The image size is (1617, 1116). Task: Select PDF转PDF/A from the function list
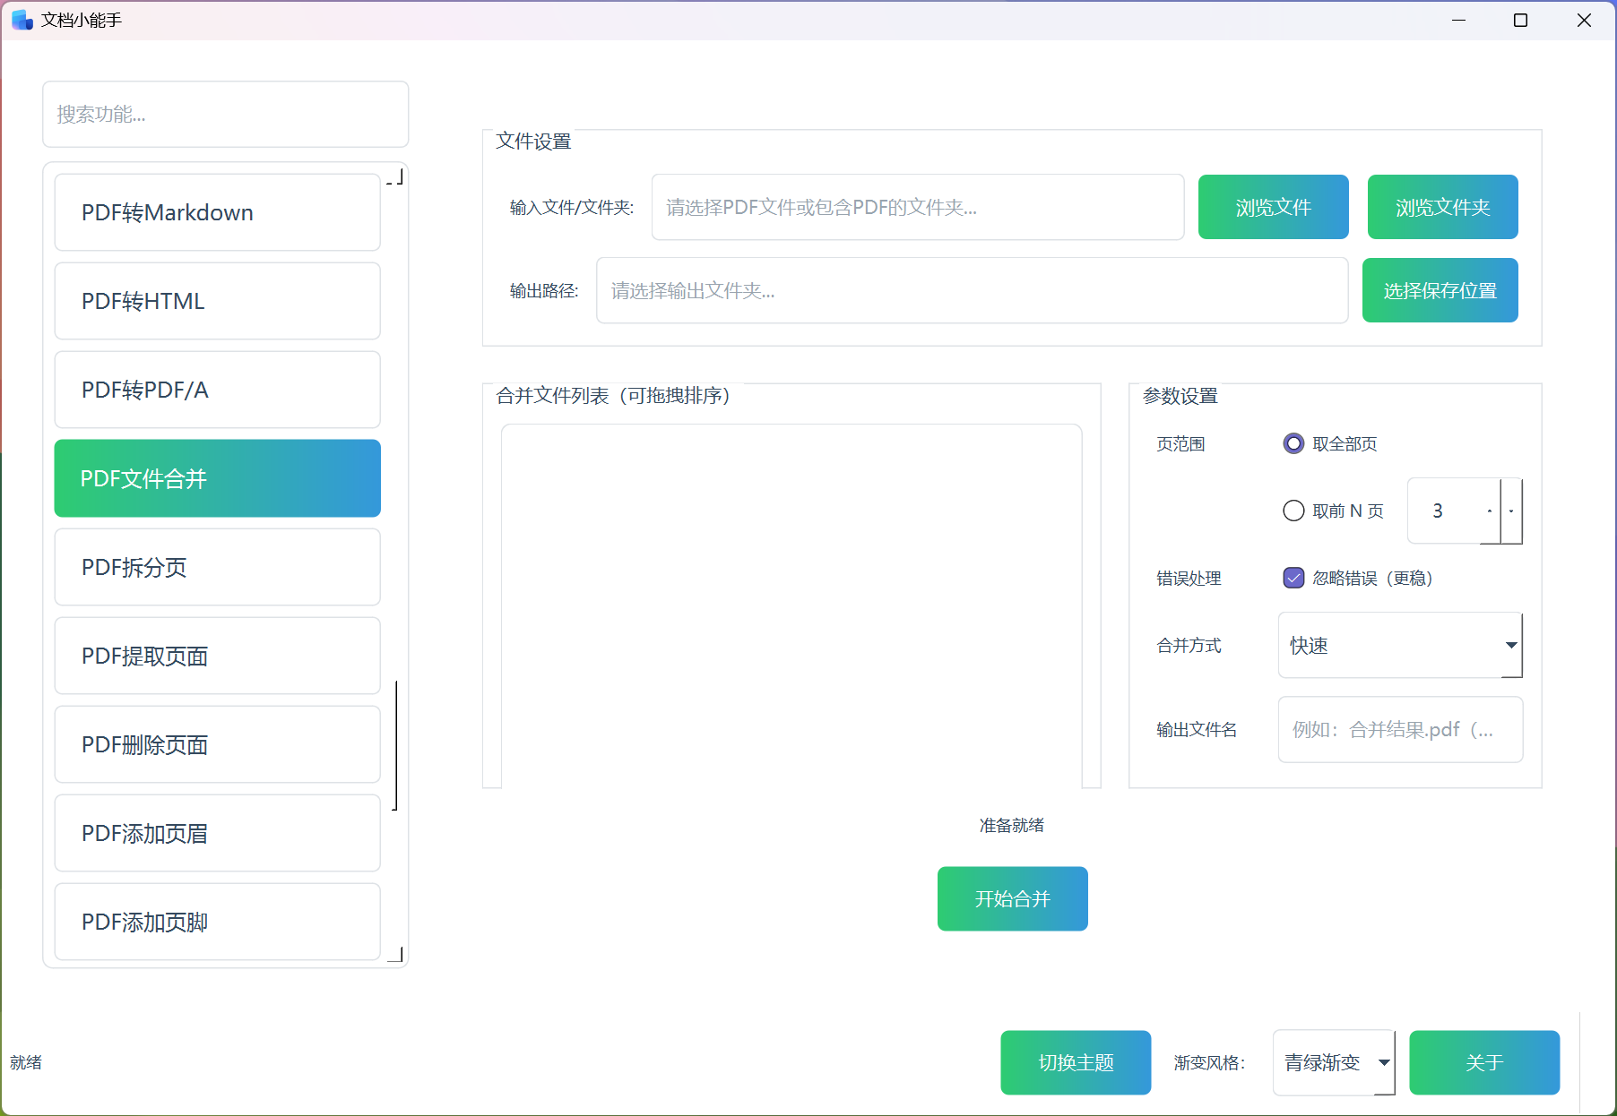coord(217,391)
